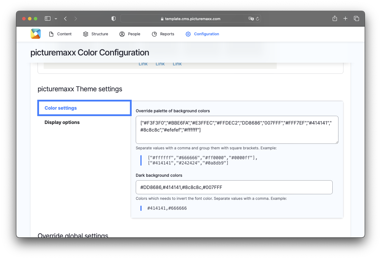Click the last preview Link
The width and height of the screenshot is (381, 259).
177,64
